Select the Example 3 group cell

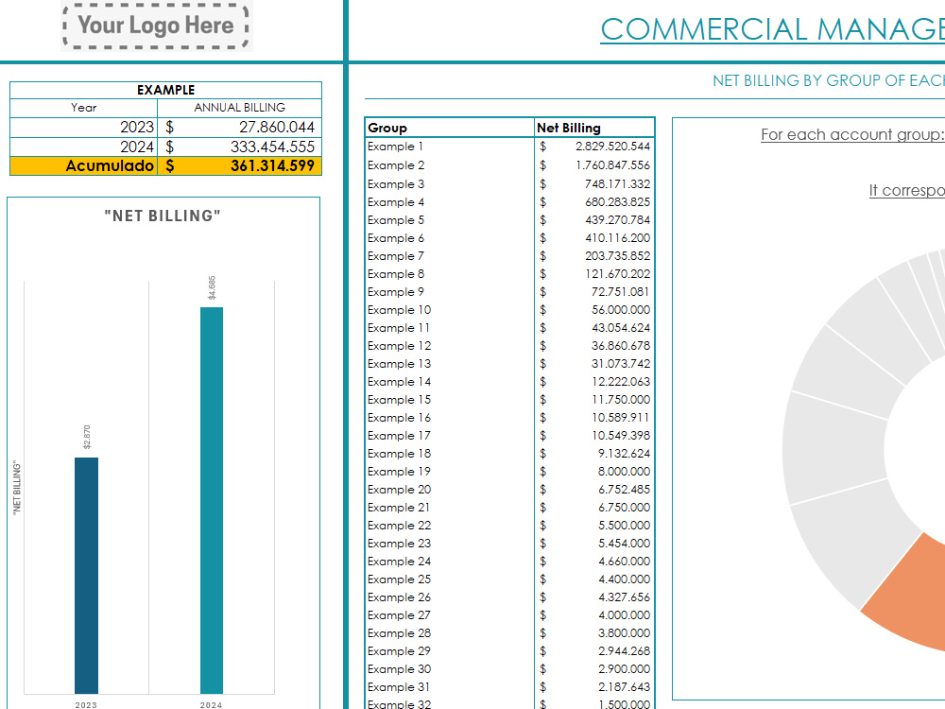(x=450, y=184)
